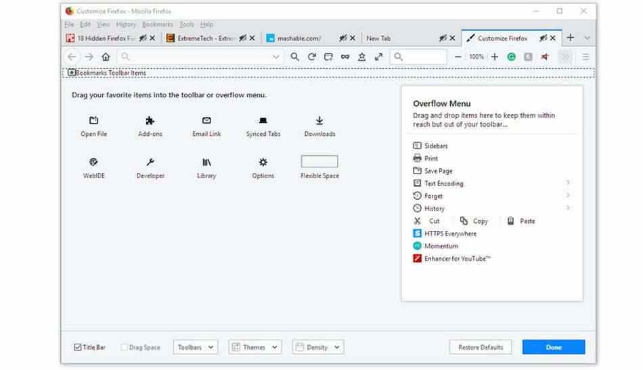The height and width of the screenshot is (370, 643).
Task: Click the Private Window mask icon
Action: point(345,57)
